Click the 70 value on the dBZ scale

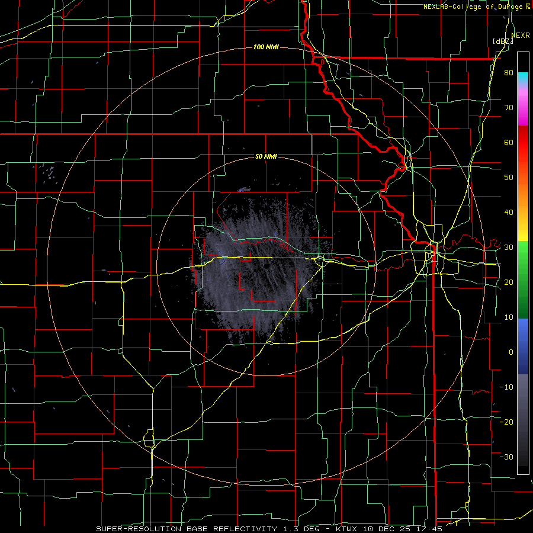[509, 108]
